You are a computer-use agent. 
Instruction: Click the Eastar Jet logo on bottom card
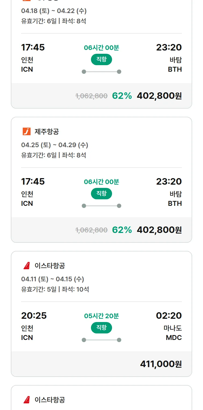[x=27, y=400]
